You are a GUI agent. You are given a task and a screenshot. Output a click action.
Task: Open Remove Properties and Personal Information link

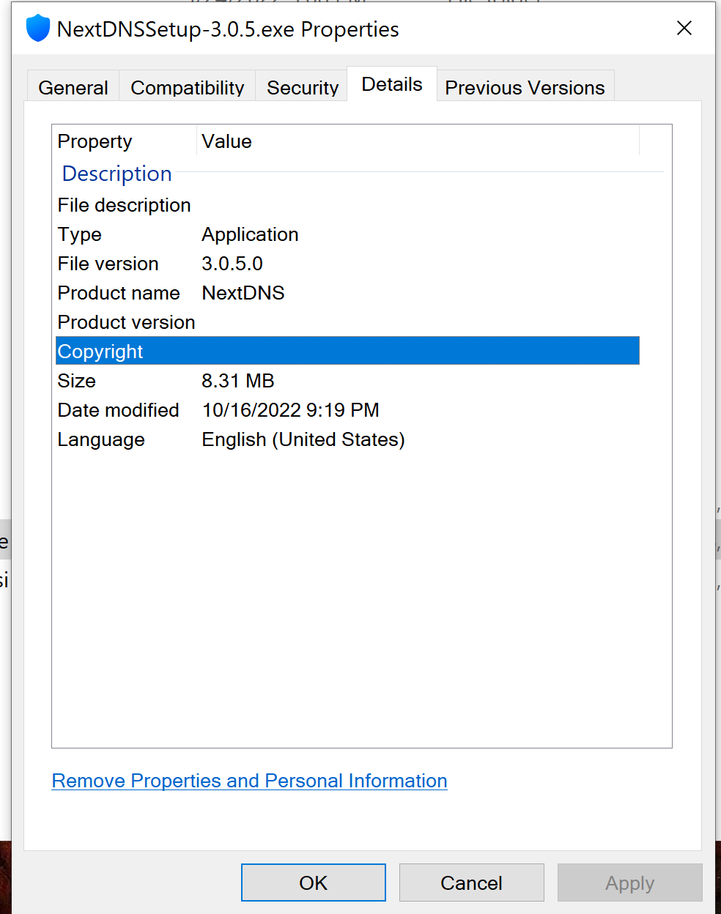(x=249, y=781)
